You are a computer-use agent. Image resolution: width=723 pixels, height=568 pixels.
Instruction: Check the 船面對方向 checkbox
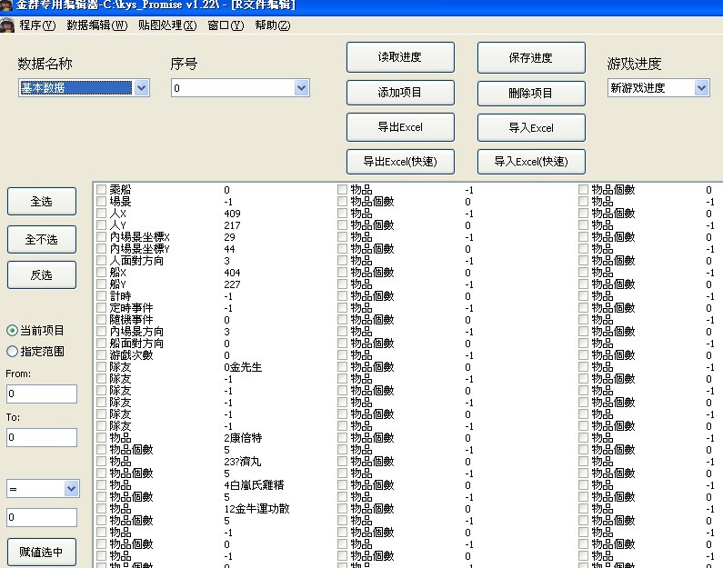coord(102,344)
